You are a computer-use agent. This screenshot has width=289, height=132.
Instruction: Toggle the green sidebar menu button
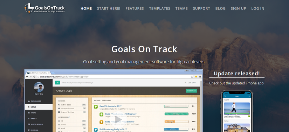(57, 83)
